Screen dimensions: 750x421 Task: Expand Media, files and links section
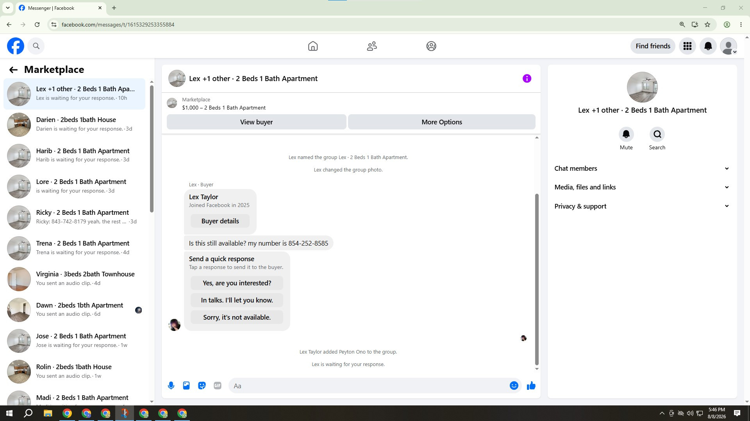click(x=642, y=187)
